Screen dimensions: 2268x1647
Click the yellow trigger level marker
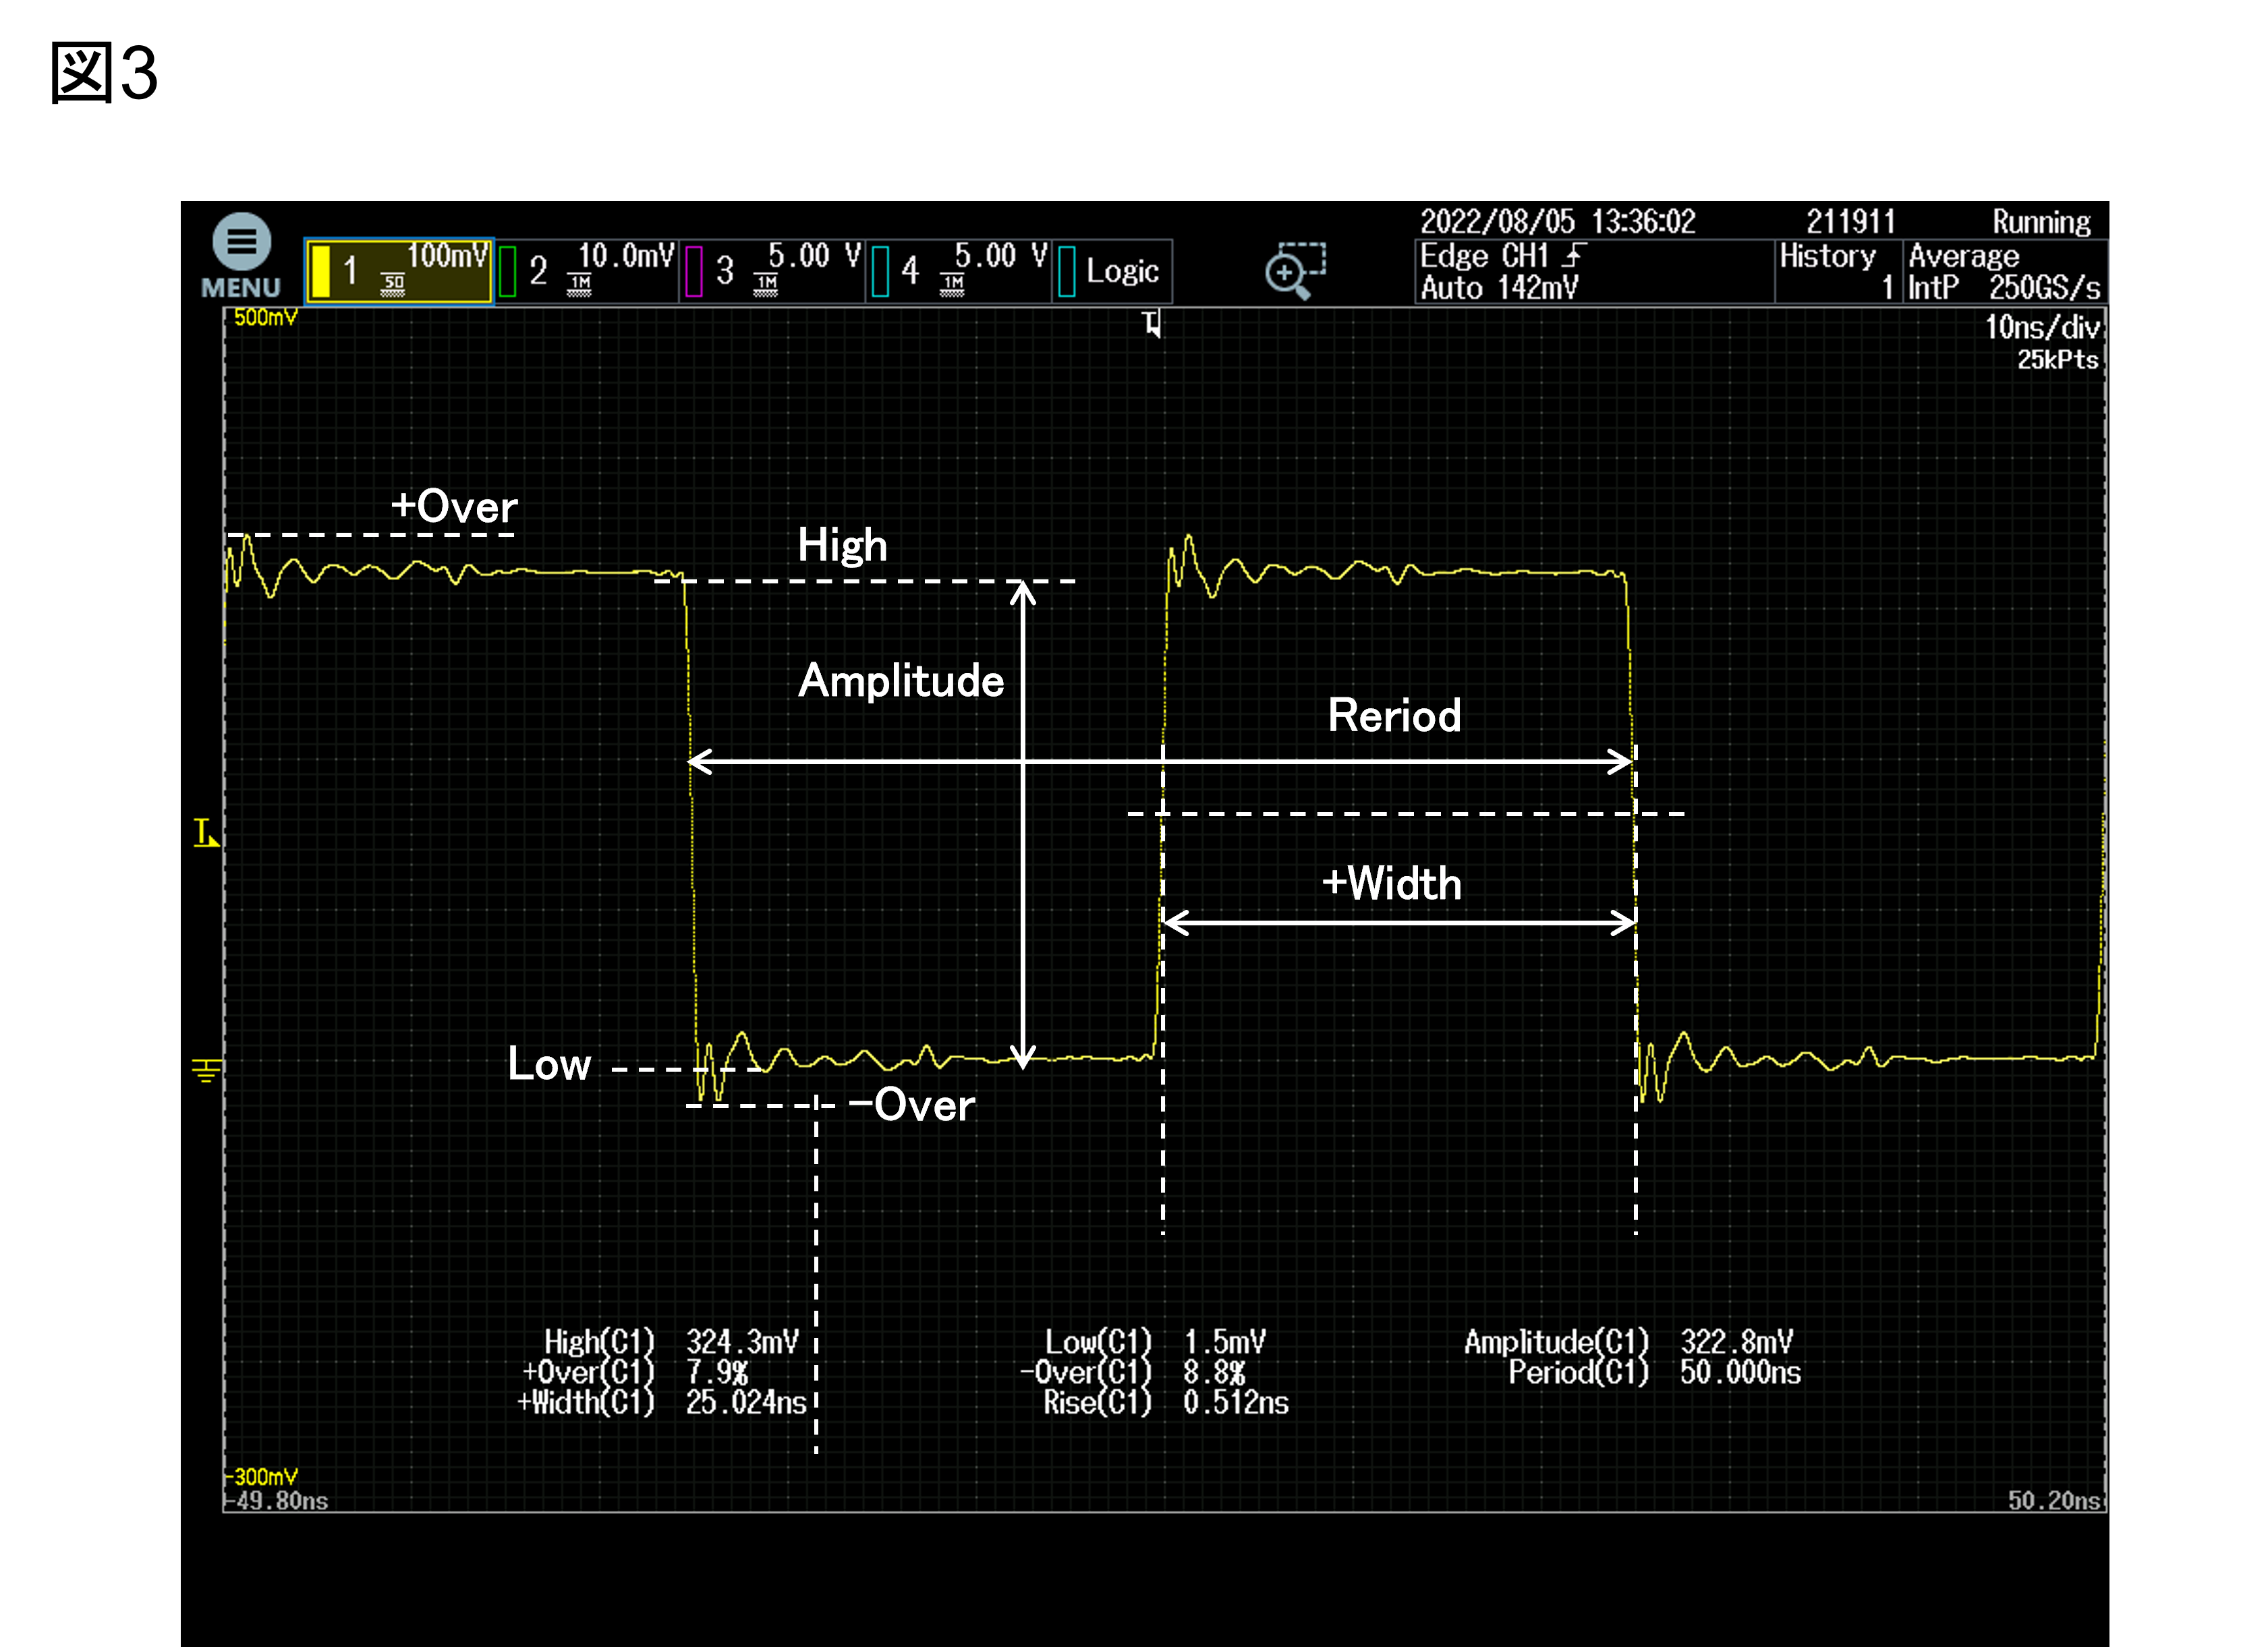(206, 832)
